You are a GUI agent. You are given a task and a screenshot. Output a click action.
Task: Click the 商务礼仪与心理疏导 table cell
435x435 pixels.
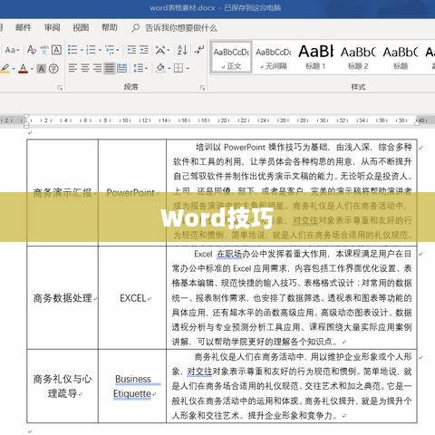pyautogui.click(x=63, y=386)
